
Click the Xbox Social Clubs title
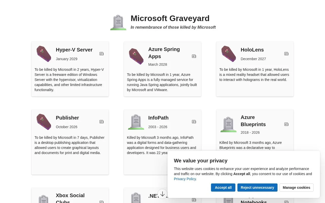pos(70,198)
